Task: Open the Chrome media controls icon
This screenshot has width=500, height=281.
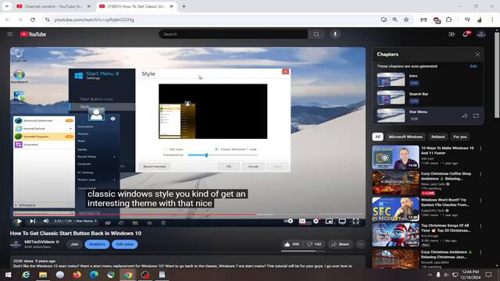Action: click(467, 20)
